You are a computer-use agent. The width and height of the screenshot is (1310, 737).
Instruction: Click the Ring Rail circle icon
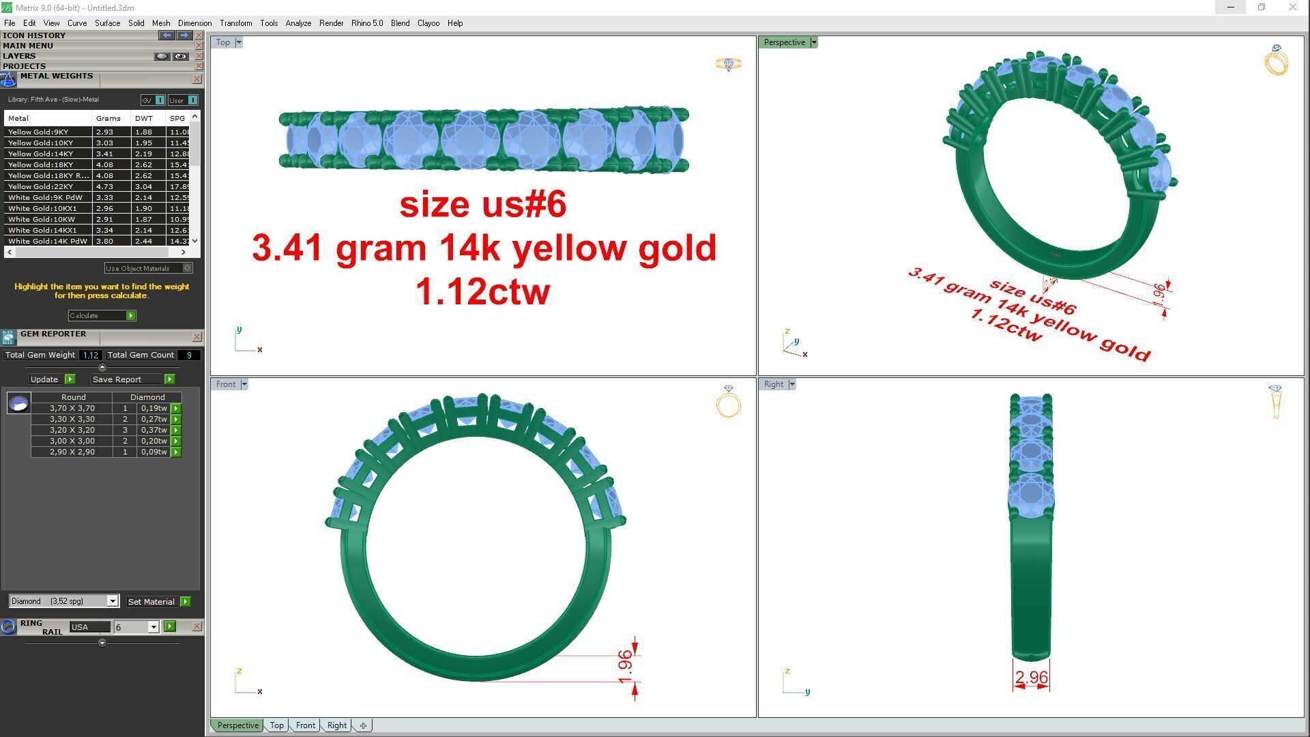pyautogui.click(x=8, y=626)
